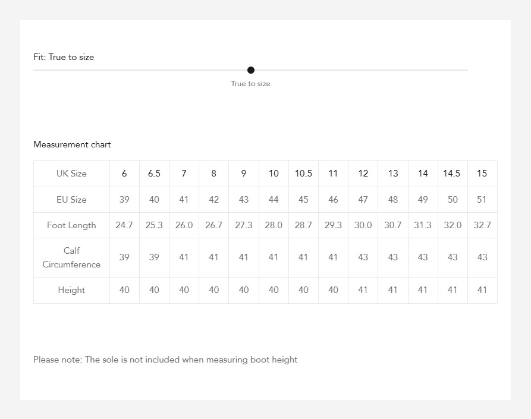Click EU size 51 cell
531x419 pixels.
coord(482,200)
